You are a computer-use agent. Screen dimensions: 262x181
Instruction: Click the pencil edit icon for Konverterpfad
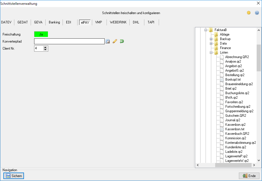(x=115, y=41)
